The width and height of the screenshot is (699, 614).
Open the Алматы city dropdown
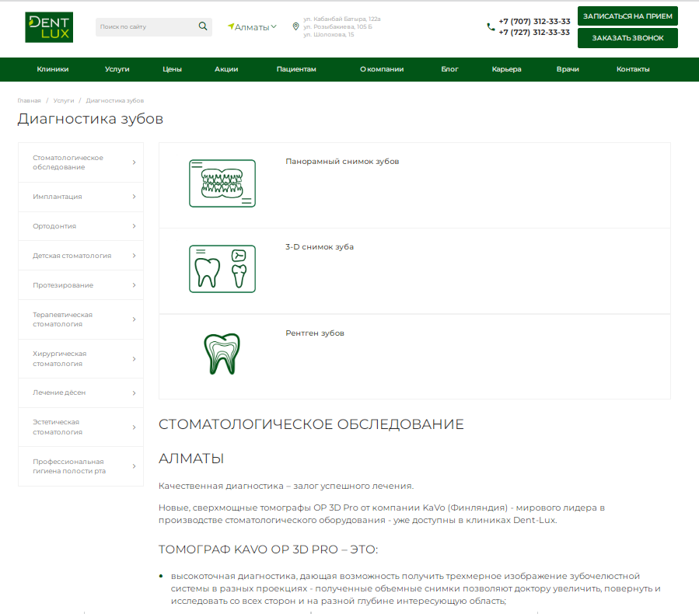[x=253, y=27]
